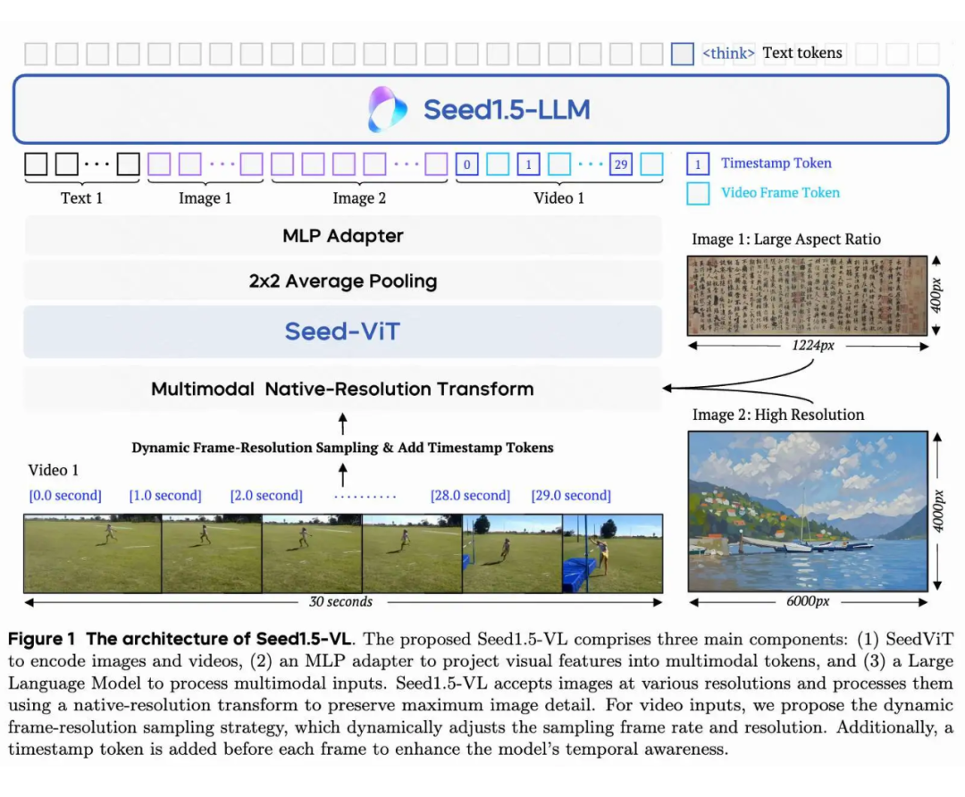Viewport: 965px width, 797px height.
Task: Open the video frame under [28.0 second]
Action: 513,554
